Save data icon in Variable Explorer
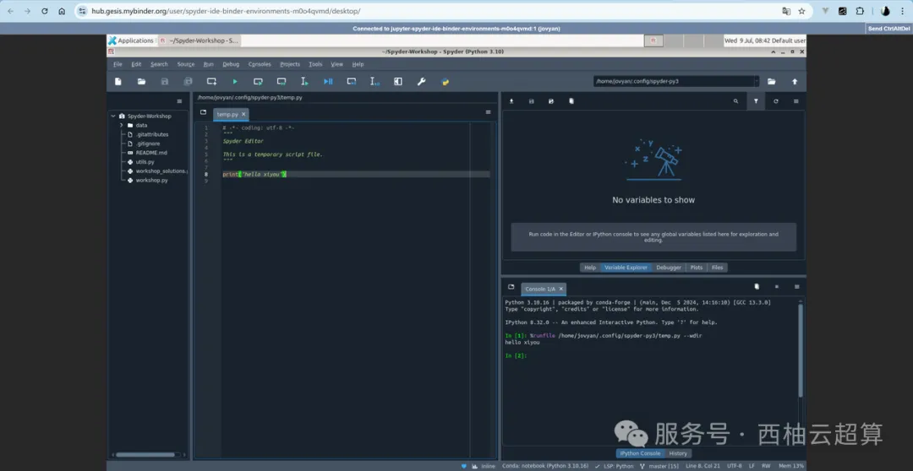 [531, 101]
